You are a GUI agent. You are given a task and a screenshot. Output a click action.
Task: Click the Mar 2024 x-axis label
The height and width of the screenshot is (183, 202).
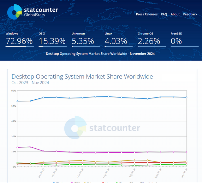[80, 173]
